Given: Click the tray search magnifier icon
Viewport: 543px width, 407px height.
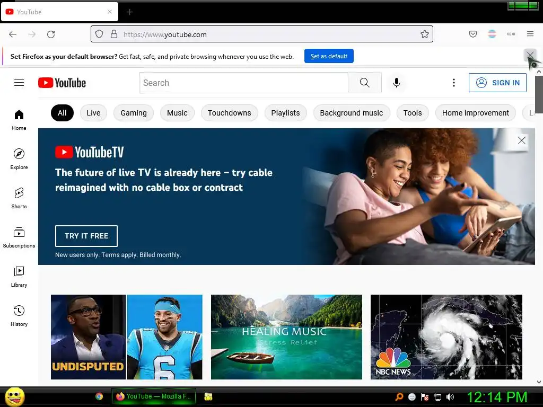Looking at the screenshot, I should click(x=399, y=397).
